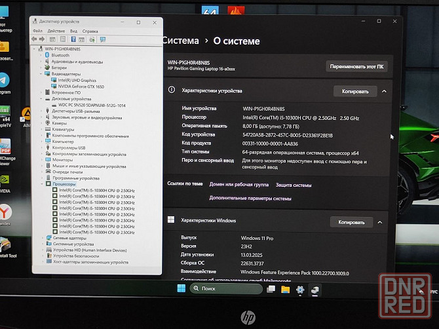Screen dimensions: 439x329
Task: Collapse the Процессоры category
Action: 42,184
